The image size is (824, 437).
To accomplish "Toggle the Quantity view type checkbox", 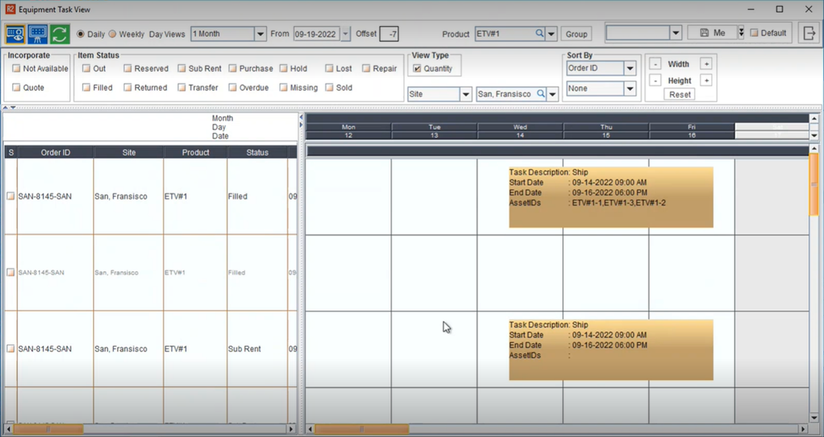I will tap(417, 68).
